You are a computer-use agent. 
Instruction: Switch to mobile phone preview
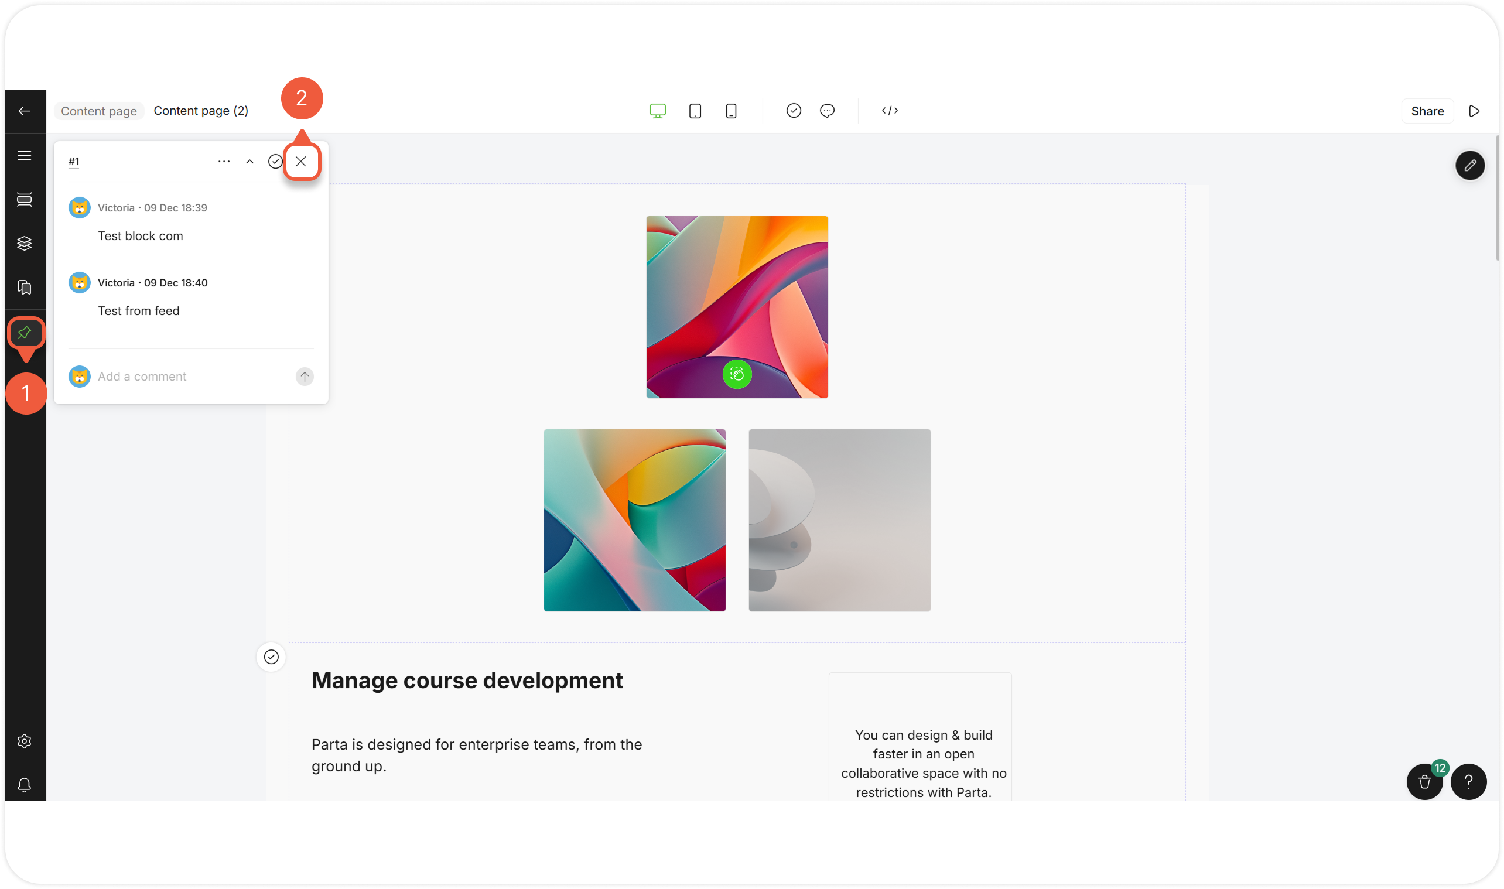click(731, 111)
